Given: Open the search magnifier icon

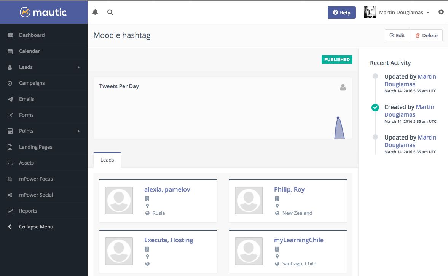Looking at the screenshot, I should coord(110,12).
